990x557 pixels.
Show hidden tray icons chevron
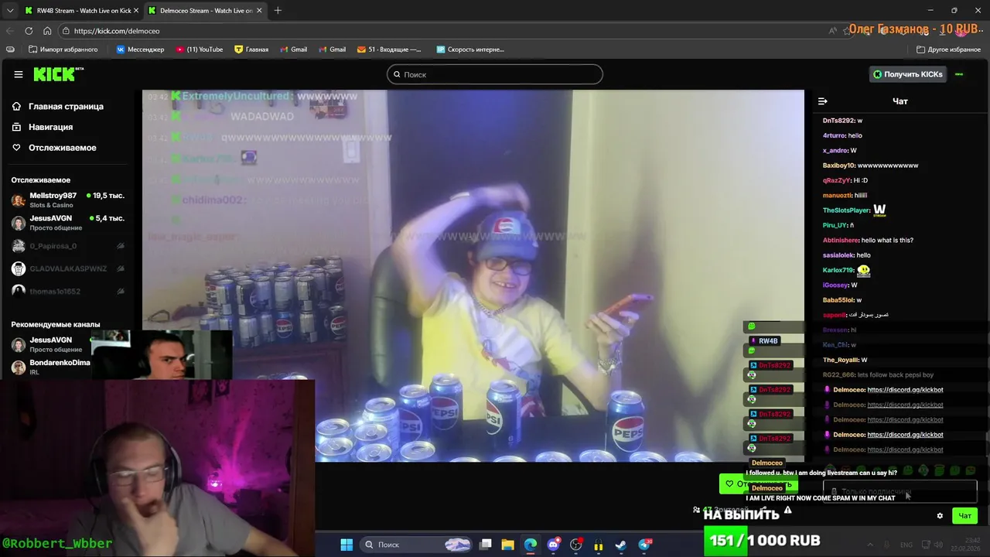(x=870, y=545)
